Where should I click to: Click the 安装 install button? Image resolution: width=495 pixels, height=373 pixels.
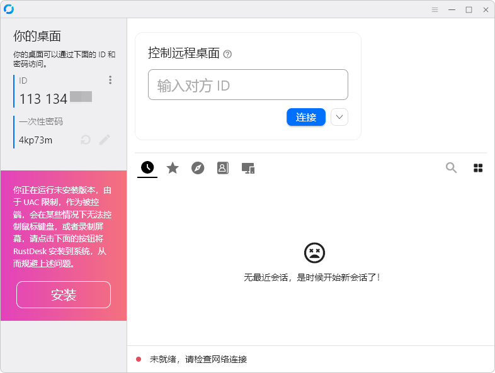[x=64, y=295]
